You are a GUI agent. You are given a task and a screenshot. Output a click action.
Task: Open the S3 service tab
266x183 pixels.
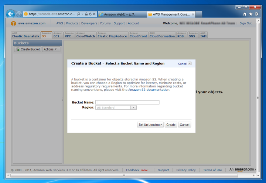pos(46,35)
